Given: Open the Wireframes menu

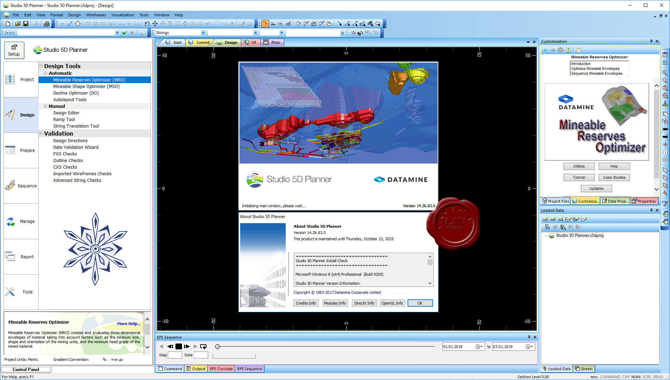Looking at the screenshot, I should pos(96,15).
